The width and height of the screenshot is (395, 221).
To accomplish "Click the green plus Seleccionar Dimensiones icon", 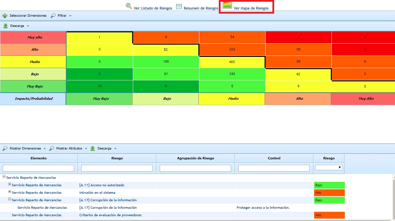I will [x=5, y=16].
